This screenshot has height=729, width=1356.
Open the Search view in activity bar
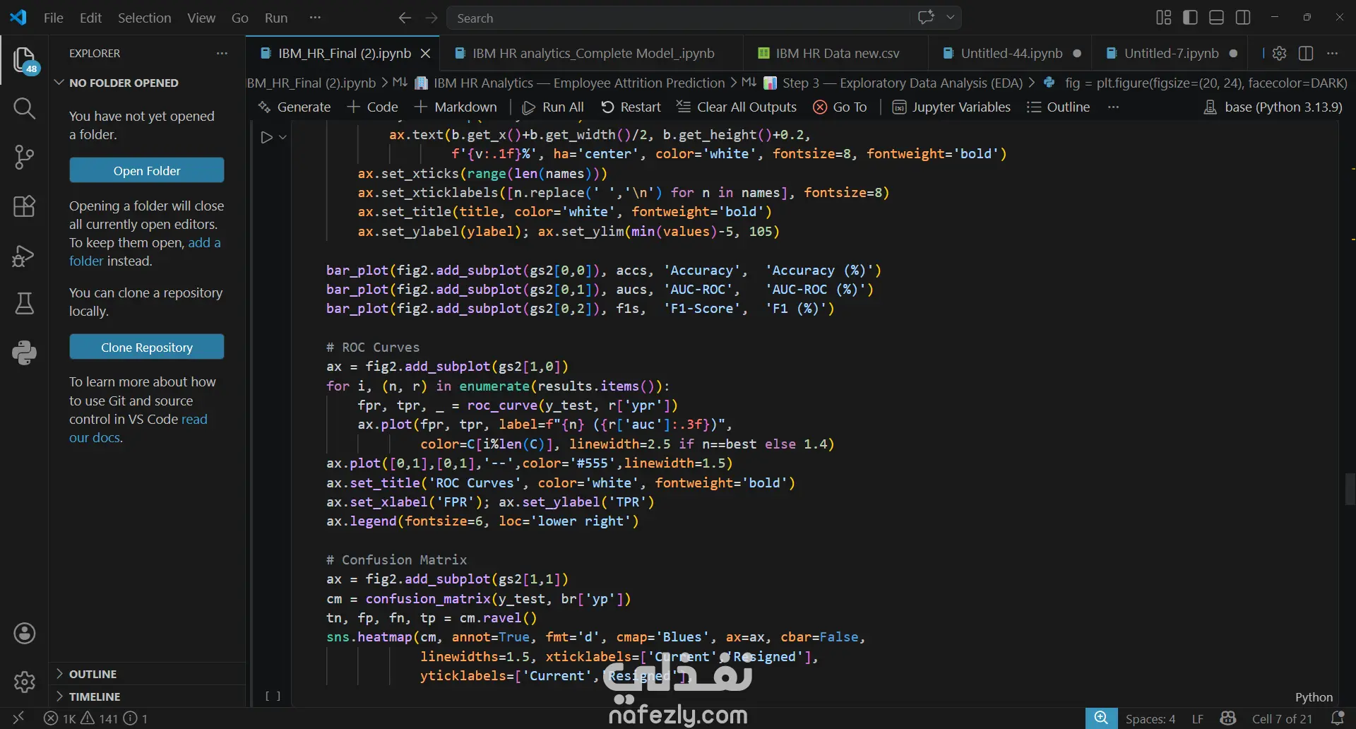25,108
